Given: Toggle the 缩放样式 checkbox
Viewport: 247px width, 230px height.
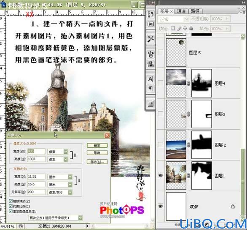Looking at the screenshot, I should tap(11, 201).
